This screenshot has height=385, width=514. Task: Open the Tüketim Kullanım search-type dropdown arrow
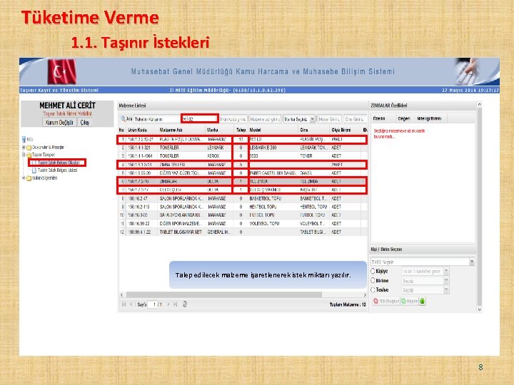click(x=184, y=119)
